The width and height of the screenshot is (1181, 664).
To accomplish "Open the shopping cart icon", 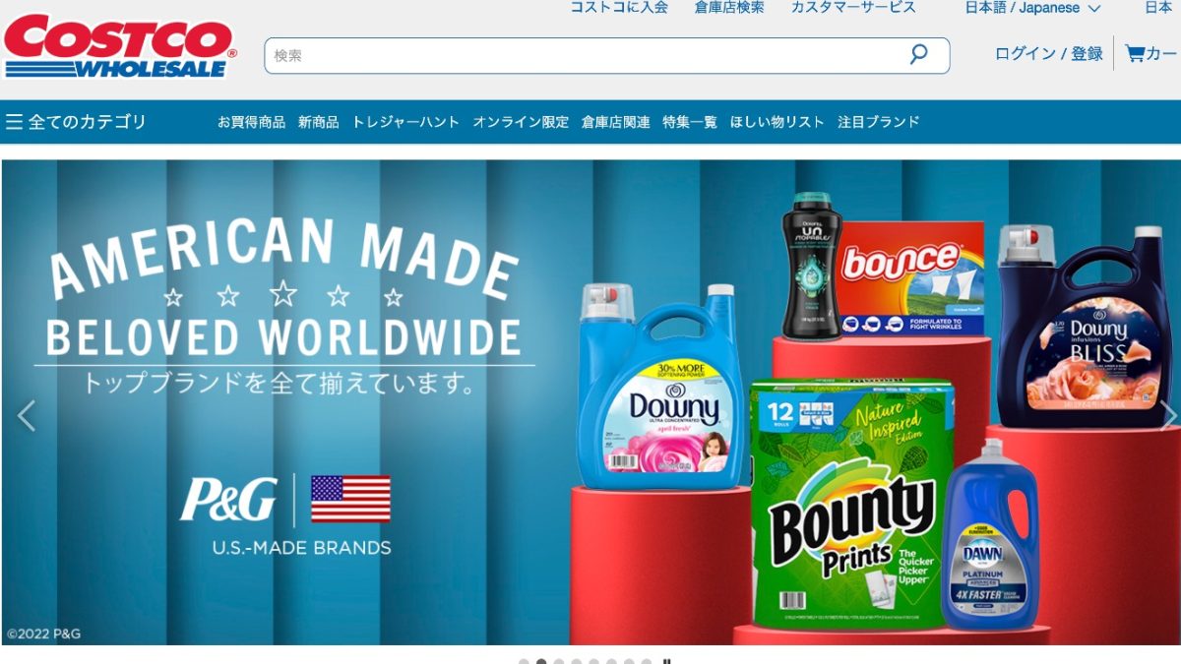I will pos(1134,54).
